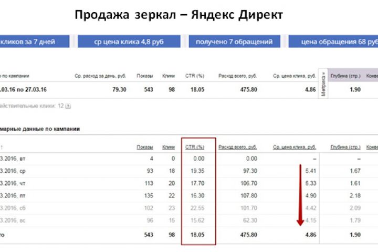Click average click price 4.42
Screen dimensions: 378x252
pyautogui.click(x=310, y=208)
